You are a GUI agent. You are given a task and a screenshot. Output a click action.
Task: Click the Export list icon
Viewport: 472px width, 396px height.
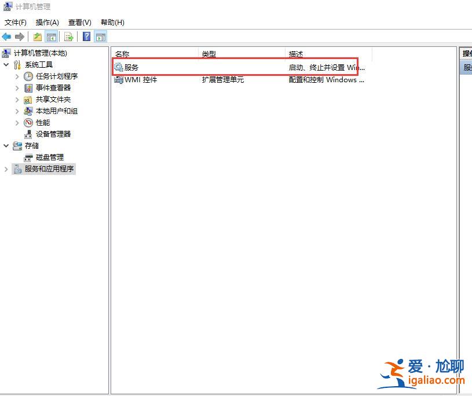point(68,36)
